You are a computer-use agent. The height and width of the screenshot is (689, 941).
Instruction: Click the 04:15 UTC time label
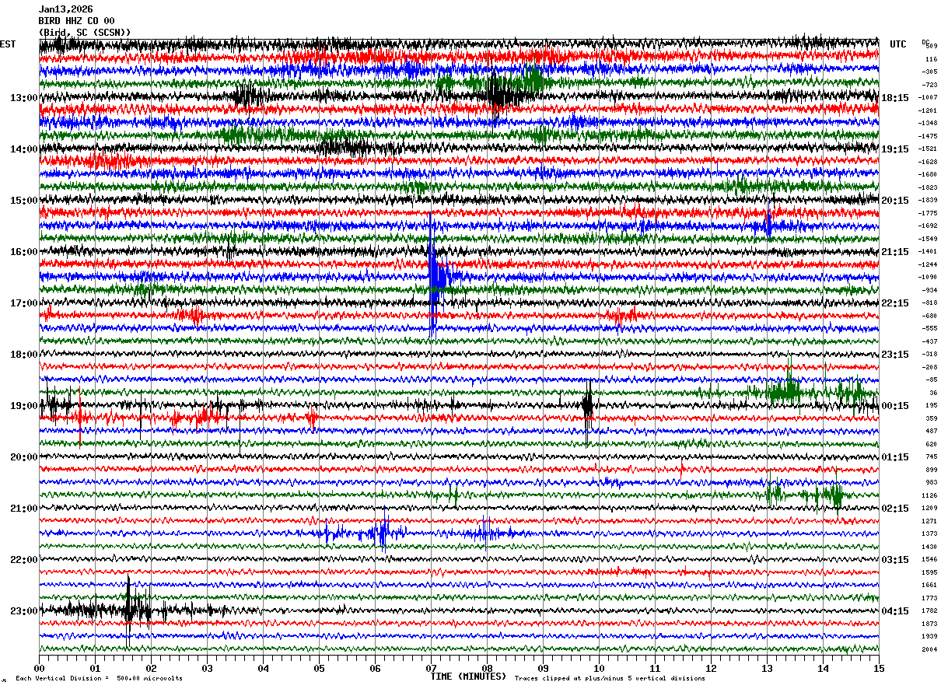click(x=895, y=611)
